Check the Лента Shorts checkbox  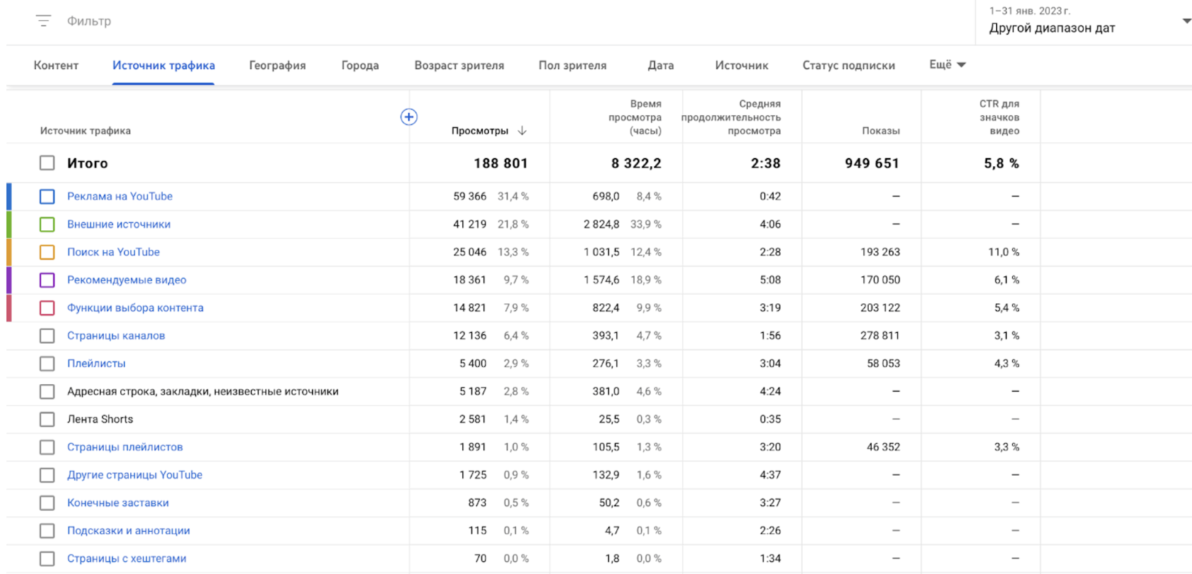point(47,419)
